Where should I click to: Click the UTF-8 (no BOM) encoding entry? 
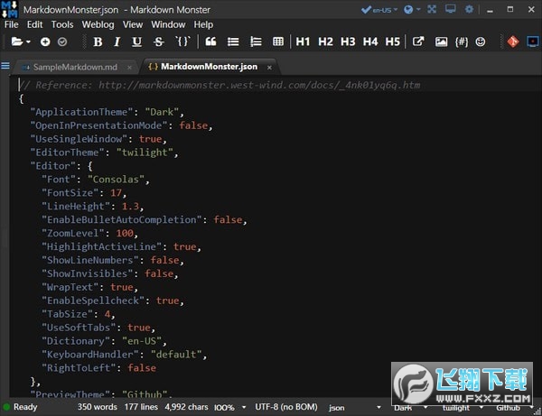(286, 407)
